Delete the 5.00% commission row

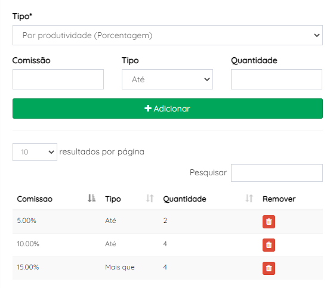269,222
